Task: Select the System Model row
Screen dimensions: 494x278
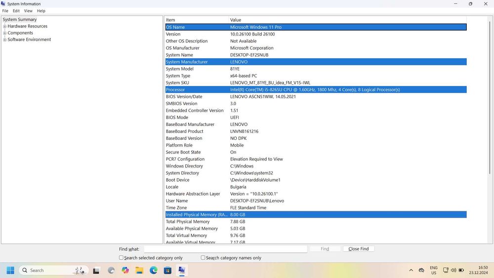Action: click(x=316, y=69)
